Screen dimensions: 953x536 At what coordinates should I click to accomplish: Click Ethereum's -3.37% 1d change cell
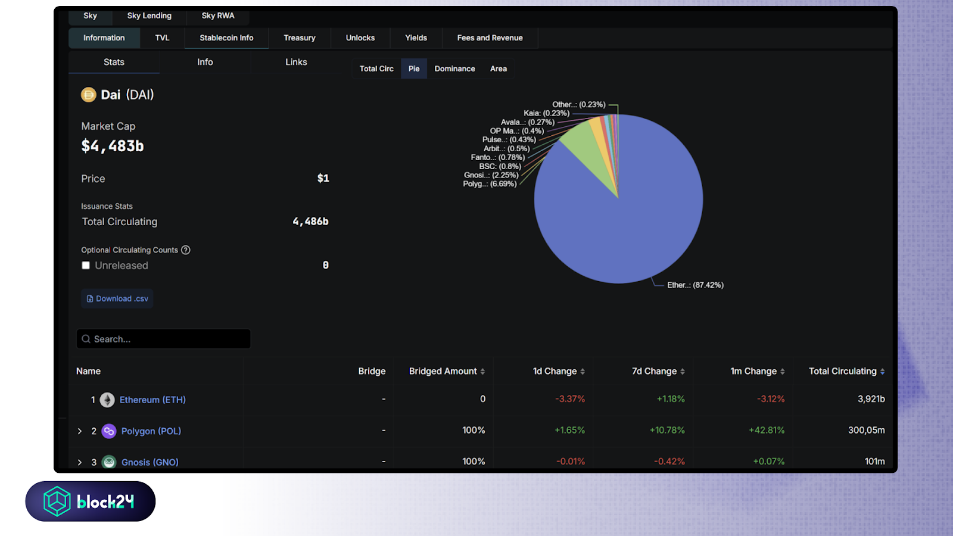click(x=570, y=399)
